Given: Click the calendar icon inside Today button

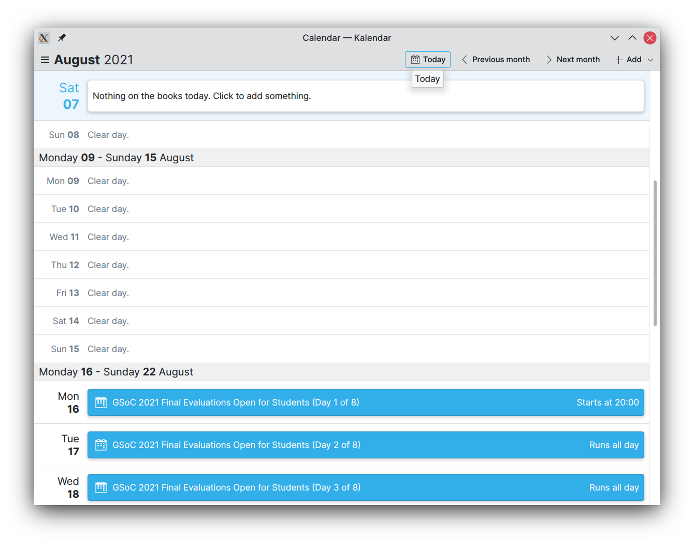Looking at the screenshot, I should pos(415,60).
